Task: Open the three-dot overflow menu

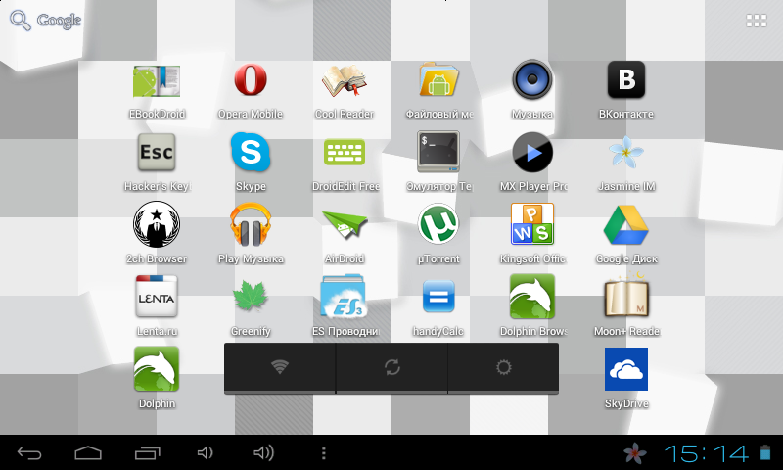Action: (324, 453)
